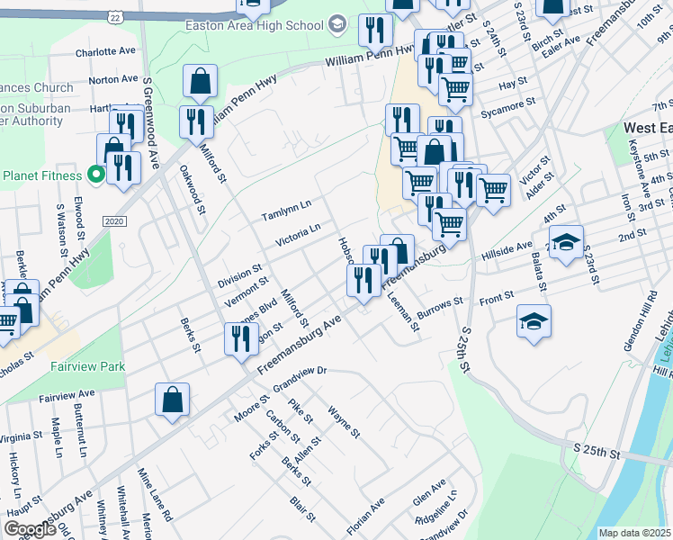Image resolution: width=673 pixels, height=540 pixels.
Task: Click the Planet Fitness label
Action: tap(42, 175)
